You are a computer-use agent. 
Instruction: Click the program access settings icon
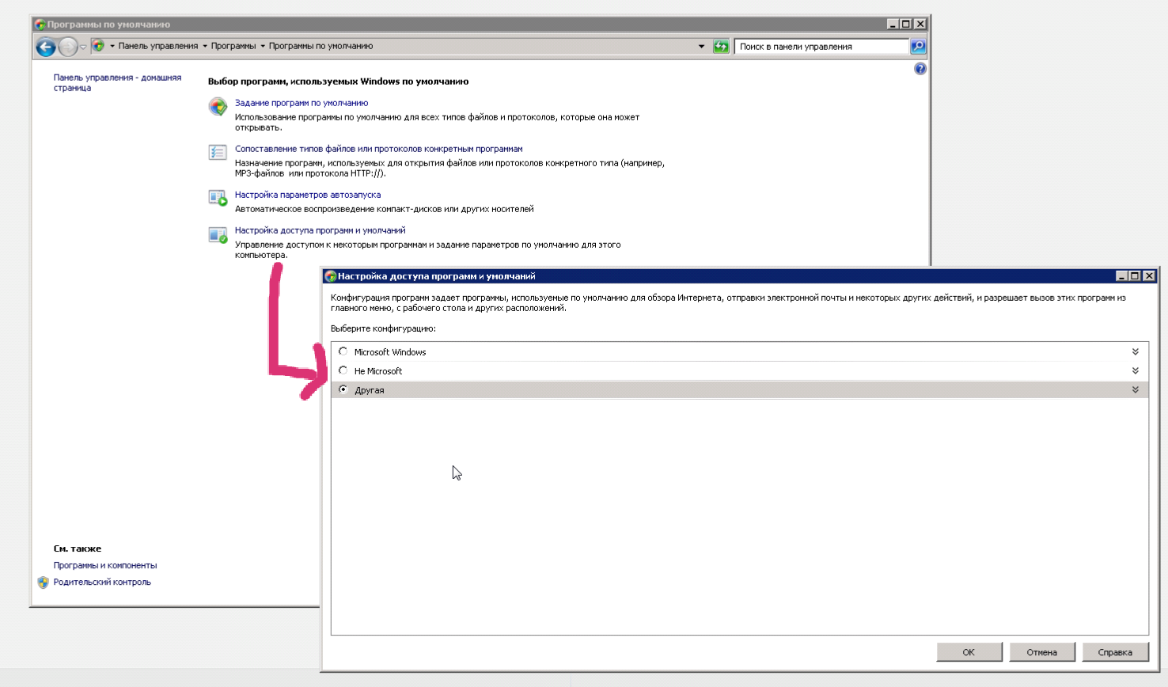pyautogui.click(x=218, y=234)
